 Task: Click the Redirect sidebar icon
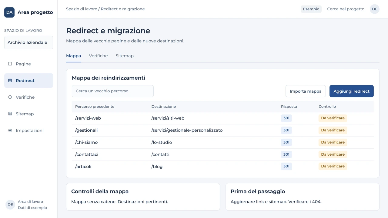click(x=10, y=81)
